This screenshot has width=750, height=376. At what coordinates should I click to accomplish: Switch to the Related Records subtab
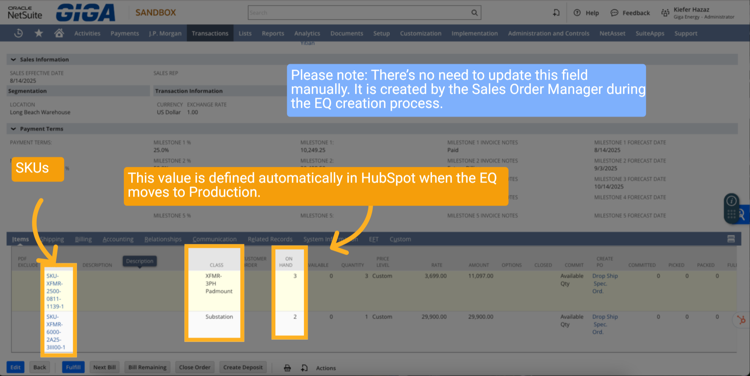coord(270,239)
